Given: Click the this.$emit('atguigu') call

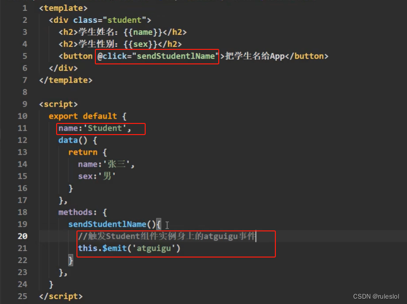Looking at the screenshot, I should click(x=129, y=248).
